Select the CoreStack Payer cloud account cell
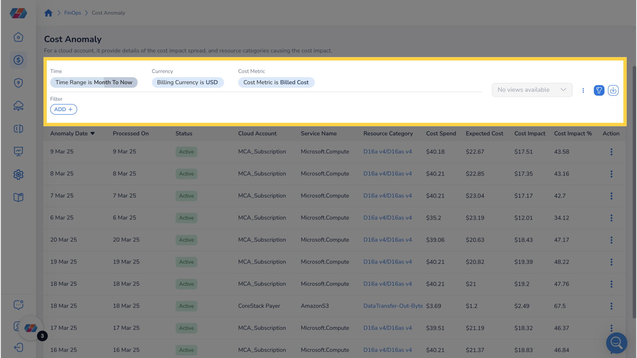 tap(259, 306)
